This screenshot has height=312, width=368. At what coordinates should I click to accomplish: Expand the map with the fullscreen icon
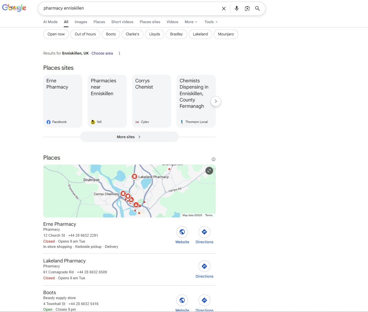[209, 171]
